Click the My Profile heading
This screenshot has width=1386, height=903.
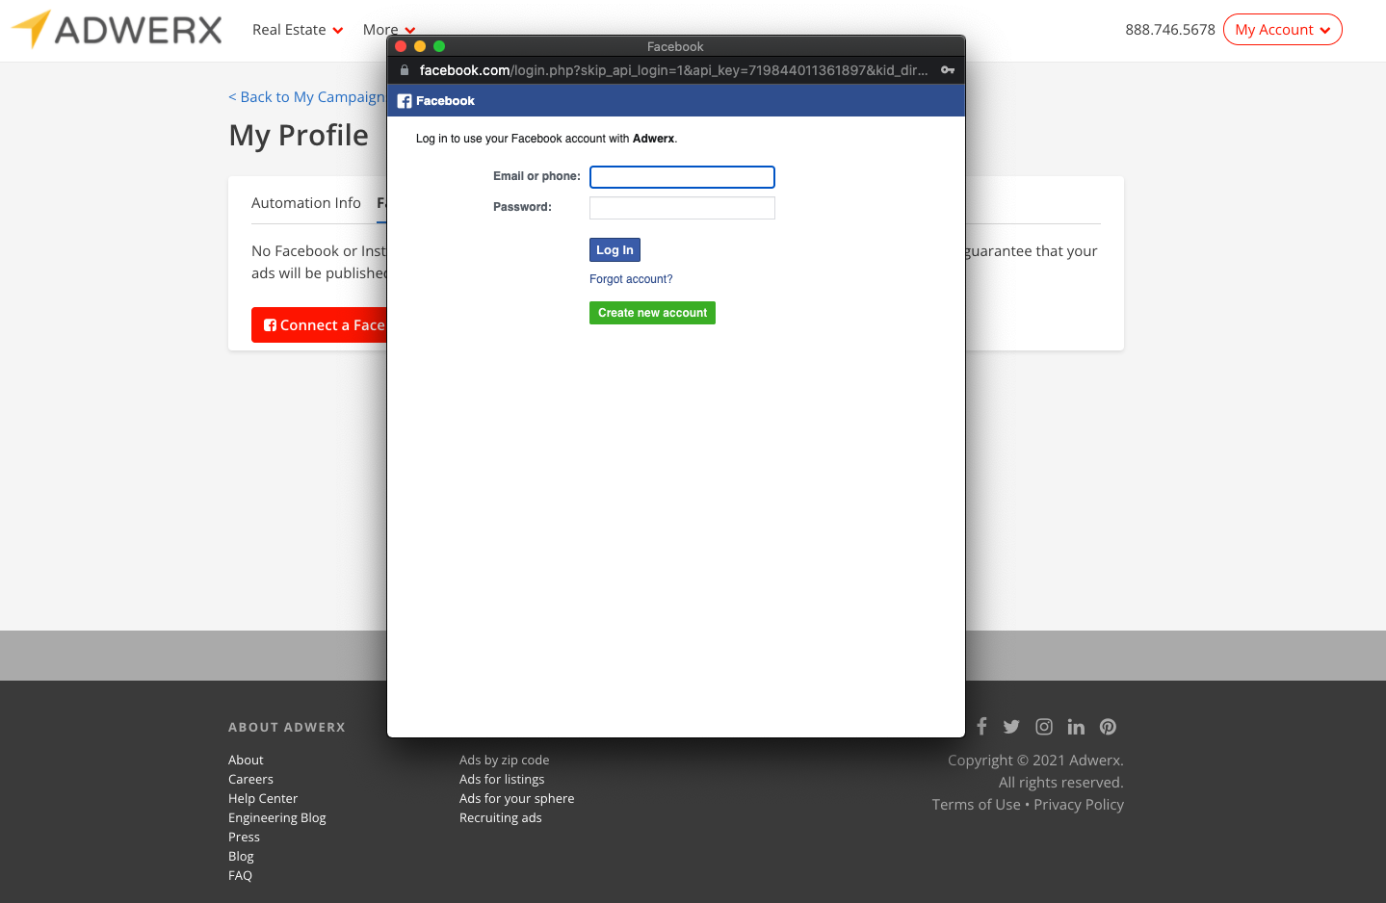[x=299, y=136]
